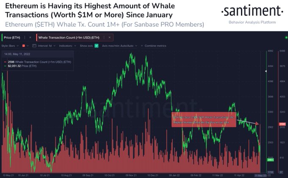Open the red bar color swatch picker
Screen dimensions: 288x178
click(x=23, y=45)
